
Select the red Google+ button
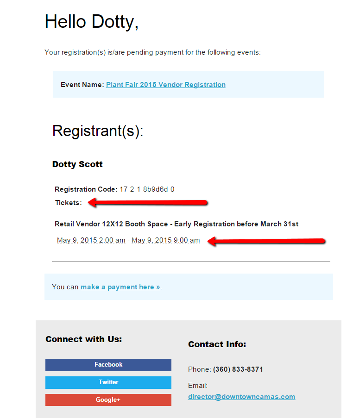pos(108,400)
